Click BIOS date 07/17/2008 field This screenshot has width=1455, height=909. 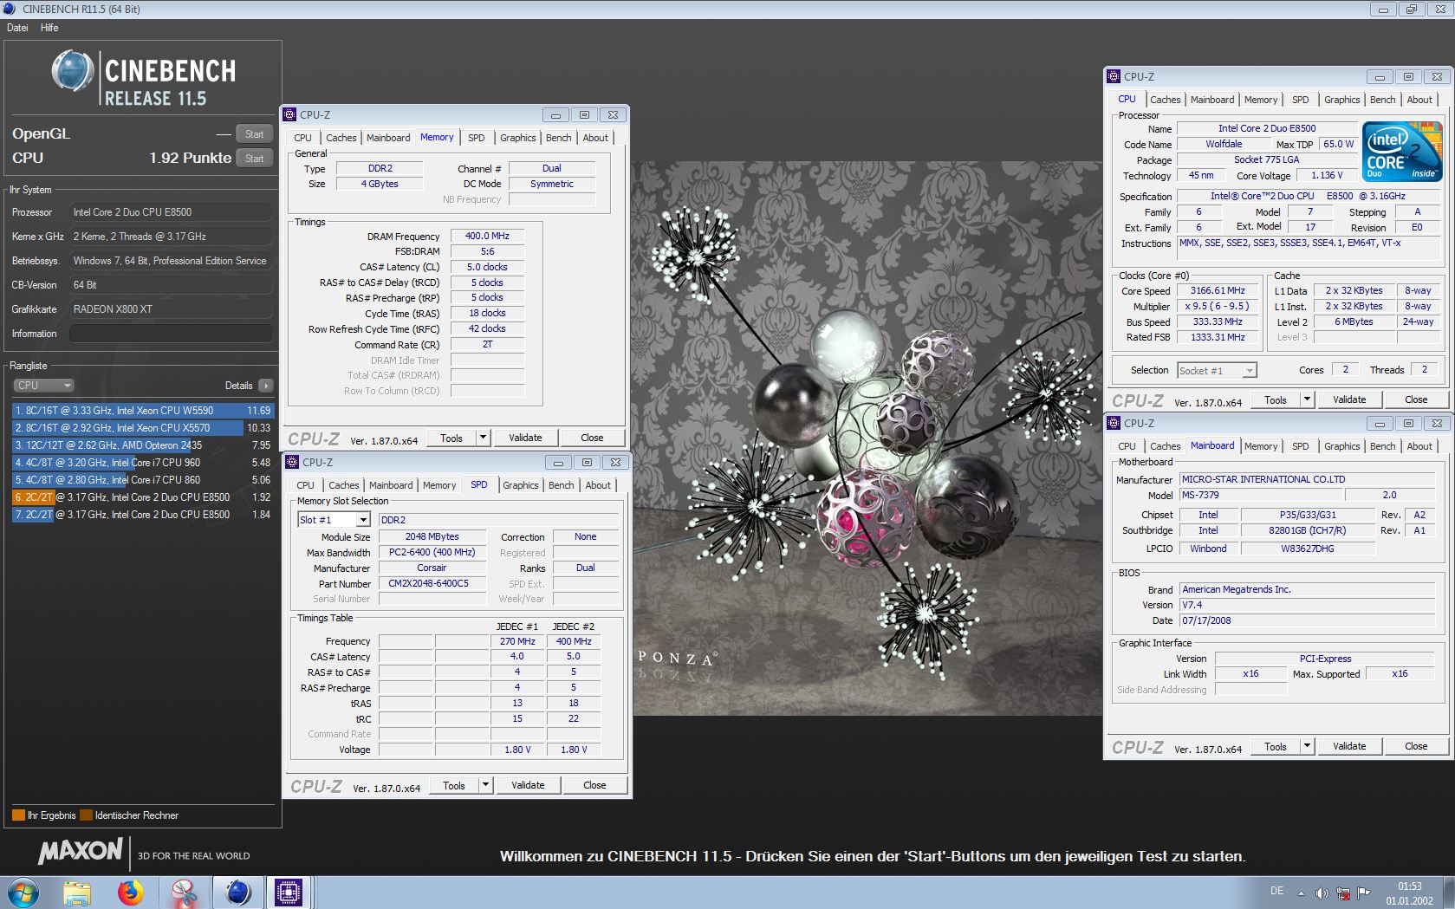(x=1306, y=620)
